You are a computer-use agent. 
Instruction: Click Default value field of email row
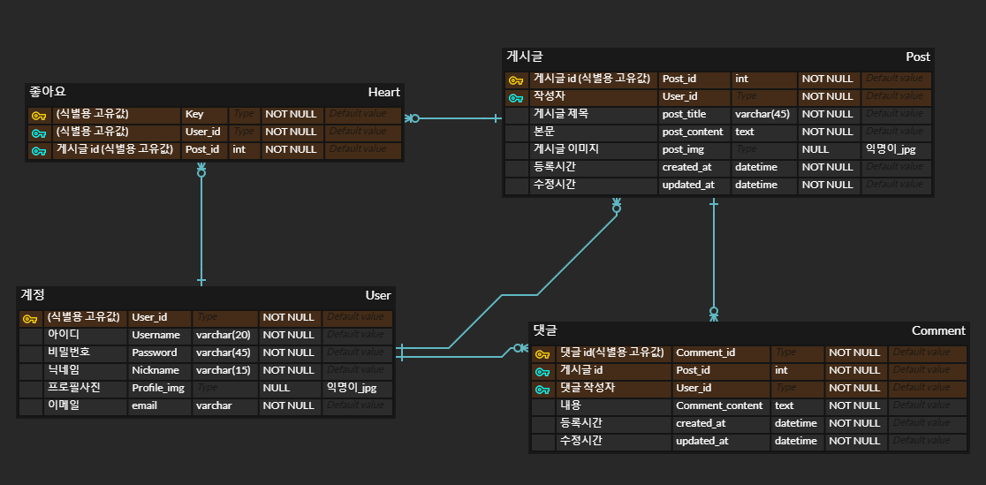pyautogui.click(x=357, y=405)
